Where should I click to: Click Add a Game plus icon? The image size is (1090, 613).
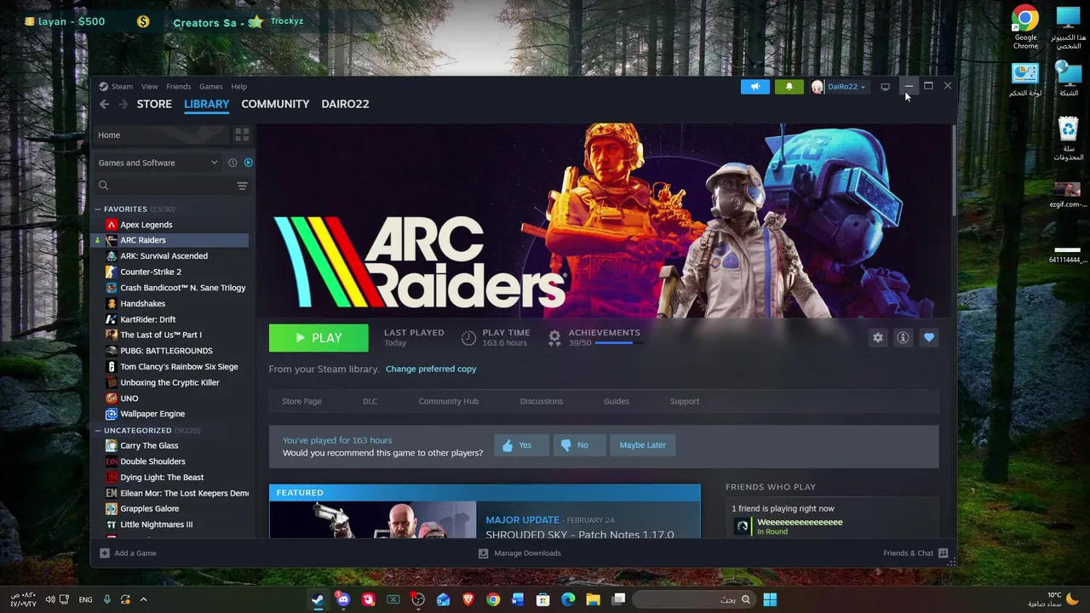point(104,553)
